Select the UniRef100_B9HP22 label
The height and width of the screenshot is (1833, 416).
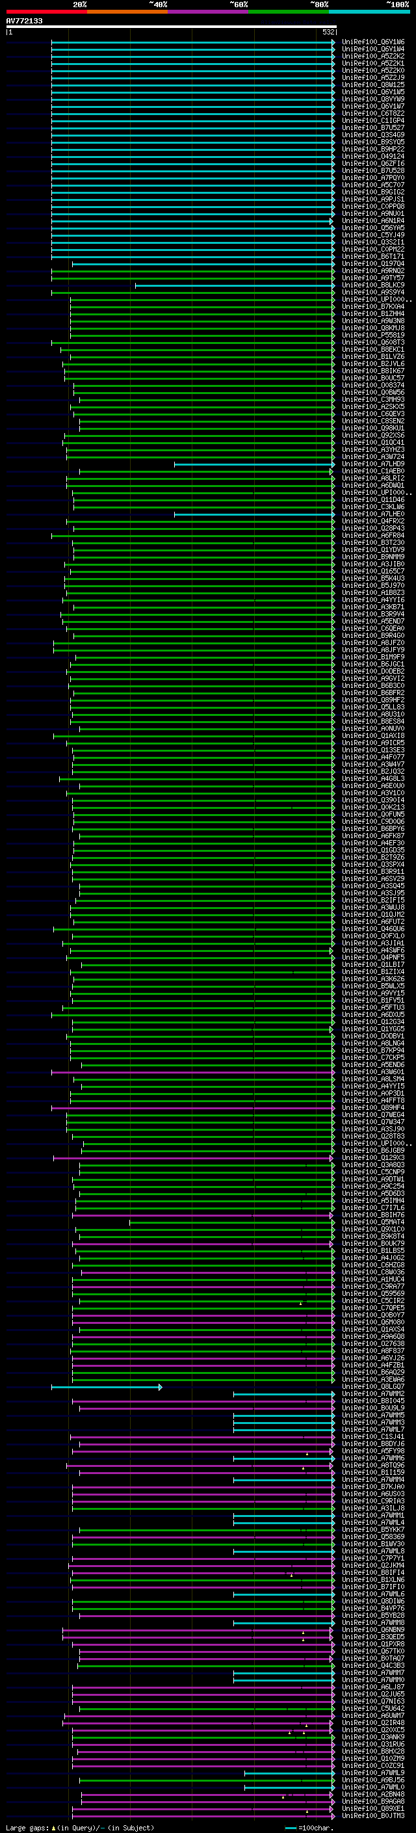tap(372, 150)
